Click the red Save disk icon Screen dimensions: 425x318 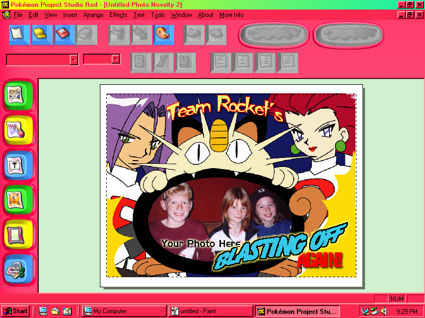[x=64, y=35]
